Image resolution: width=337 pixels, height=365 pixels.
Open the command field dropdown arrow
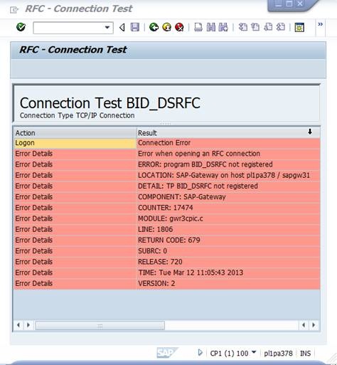107,28
